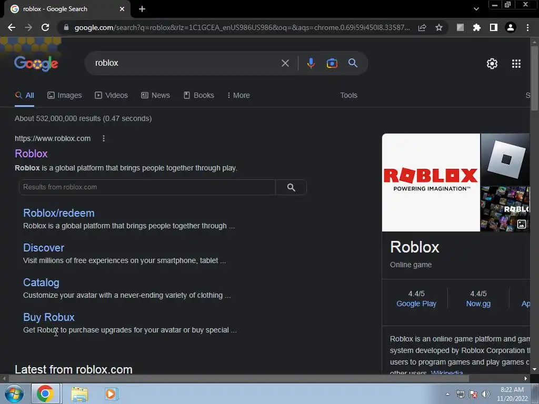Click the Results from roblox.com field
Screen dimensions: 539x404
147,187
